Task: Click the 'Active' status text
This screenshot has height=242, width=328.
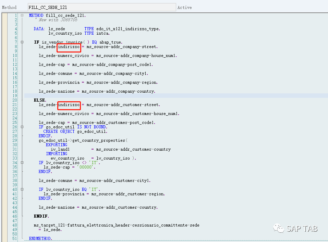Action: click(x=184, y=8)
